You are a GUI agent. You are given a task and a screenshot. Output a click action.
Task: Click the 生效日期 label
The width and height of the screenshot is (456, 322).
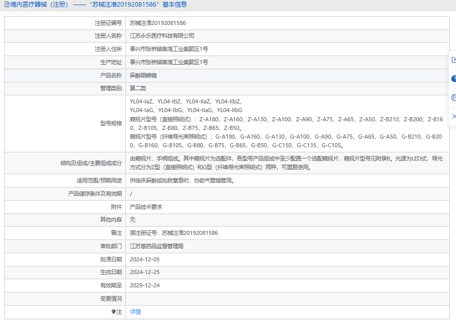tap(111, 272)
